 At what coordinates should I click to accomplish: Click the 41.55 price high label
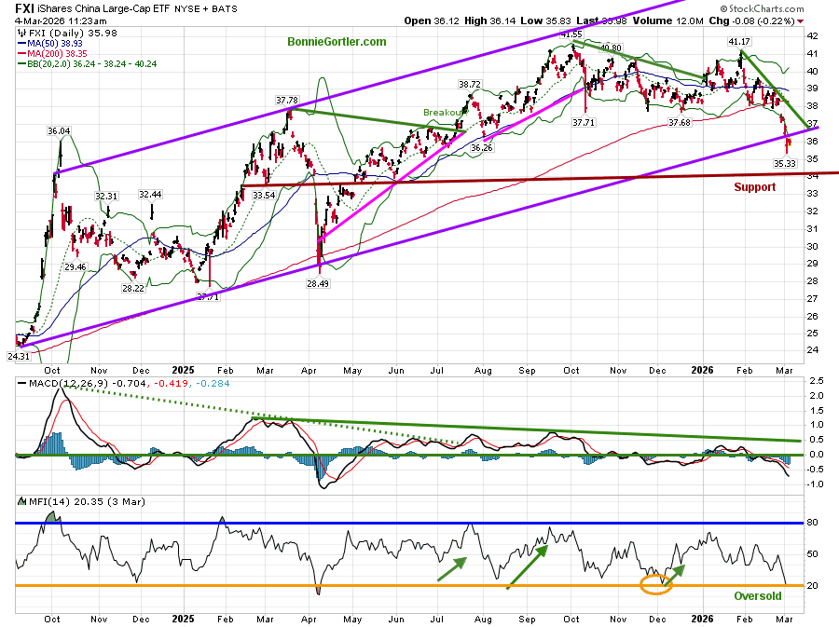571,34
